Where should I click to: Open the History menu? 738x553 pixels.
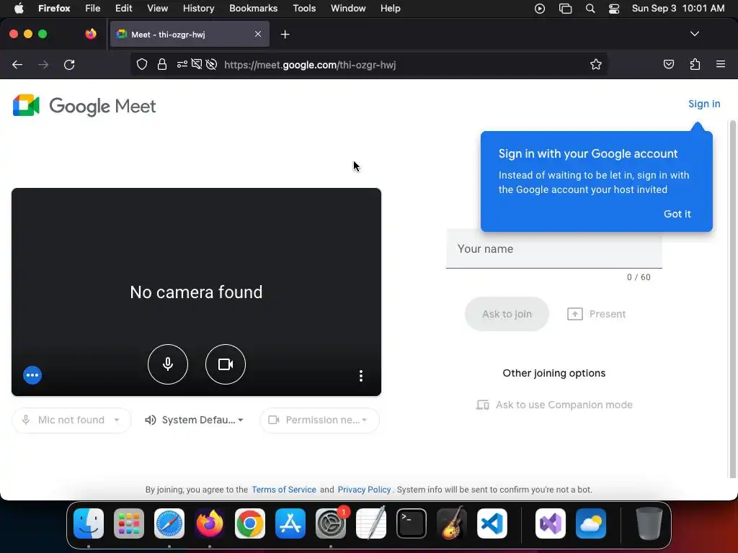click(x=198, y=9)
